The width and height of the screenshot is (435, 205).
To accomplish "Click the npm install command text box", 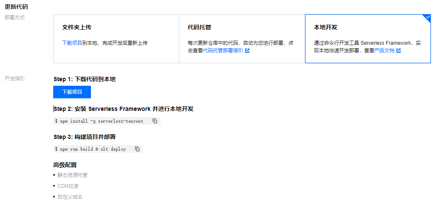I will tap(101, 121).
